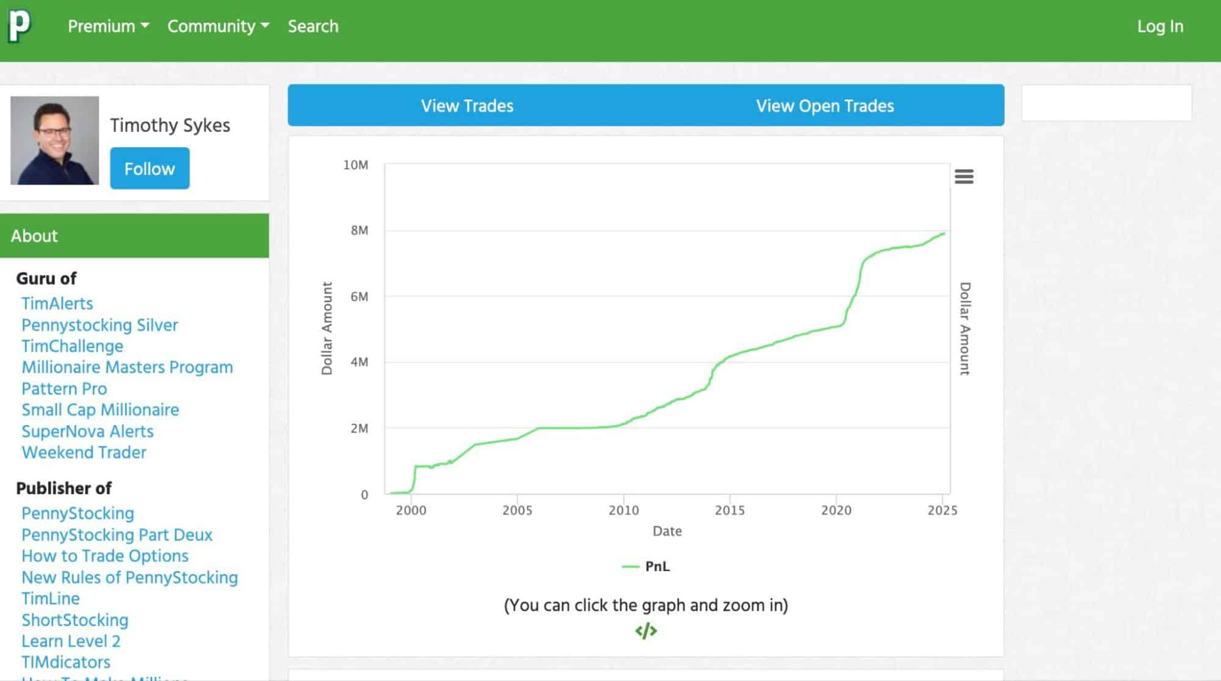Switch to View Trades tab
Viewport: 1221px width, 681px height.
467,106
